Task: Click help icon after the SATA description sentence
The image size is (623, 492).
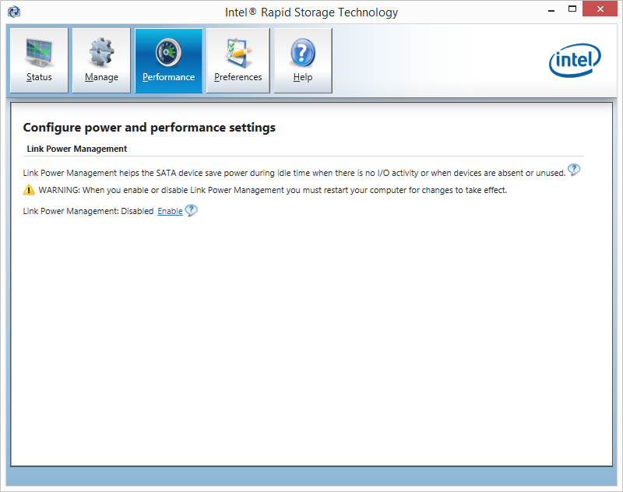Action: point(574,170)
